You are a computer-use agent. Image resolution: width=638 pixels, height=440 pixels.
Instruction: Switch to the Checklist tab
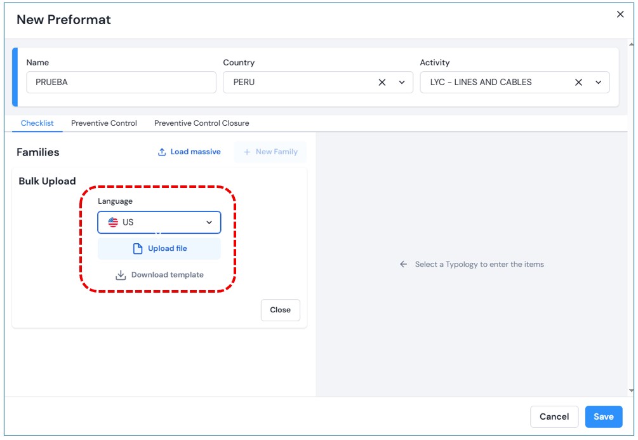[37, 123]
